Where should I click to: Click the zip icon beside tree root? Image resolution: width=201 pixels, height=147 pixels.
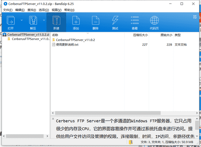click(x=5, y=34)
